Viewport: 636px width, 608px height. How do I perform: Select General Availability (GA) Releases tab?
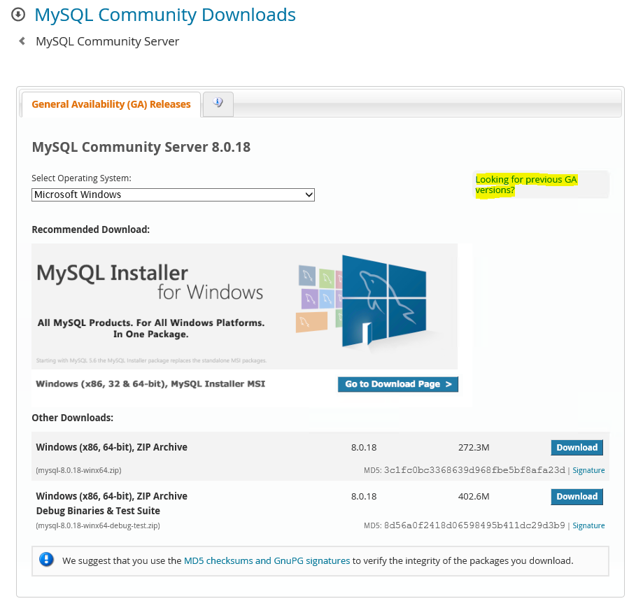click(x=111, y=104)
